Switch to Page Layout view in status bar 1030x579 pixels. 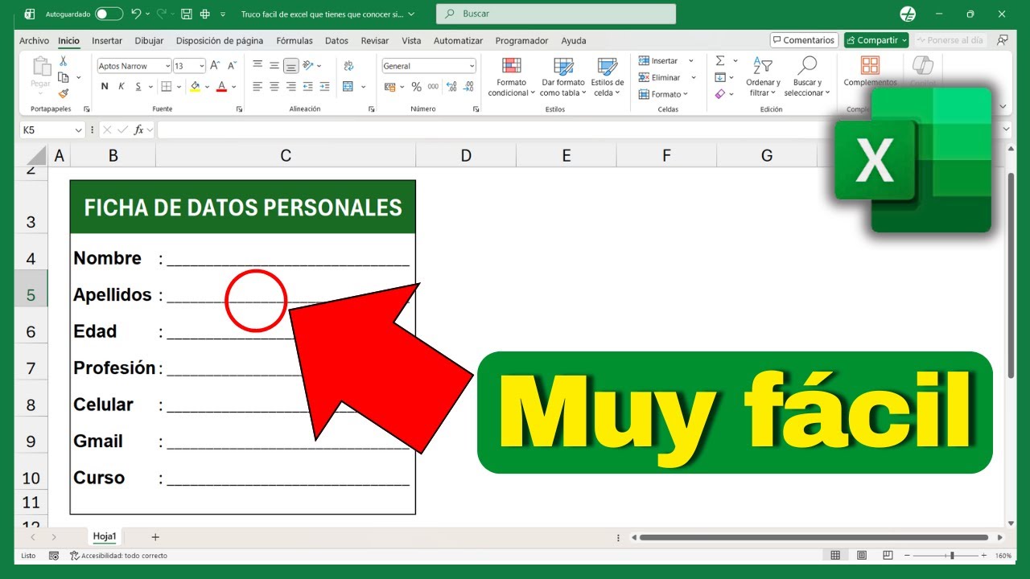point(862,556)
